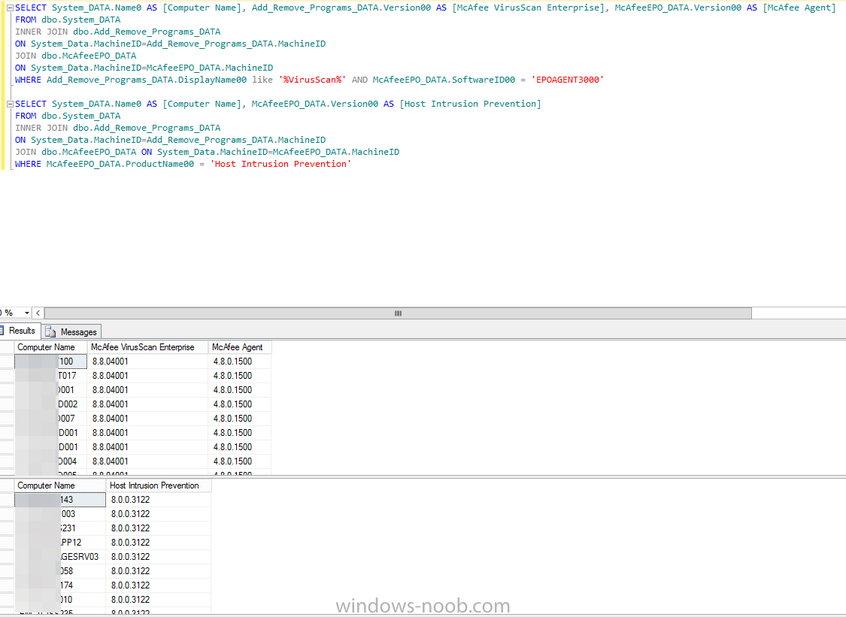Select 8.0.0.3122 cell in the GESRV03 row

pyautogui.click(x=159, y=557)
